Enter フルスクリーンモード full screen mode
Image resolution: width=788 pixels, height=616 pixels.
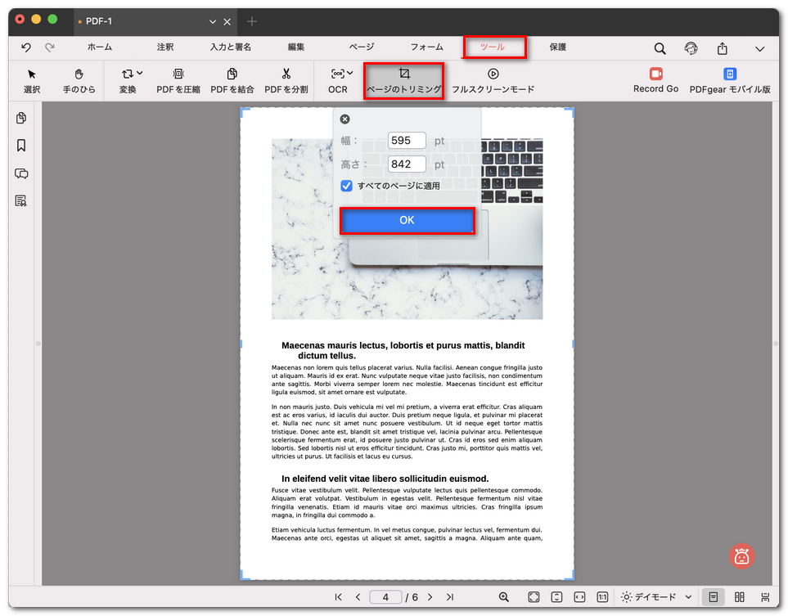[x=493, y=80]
